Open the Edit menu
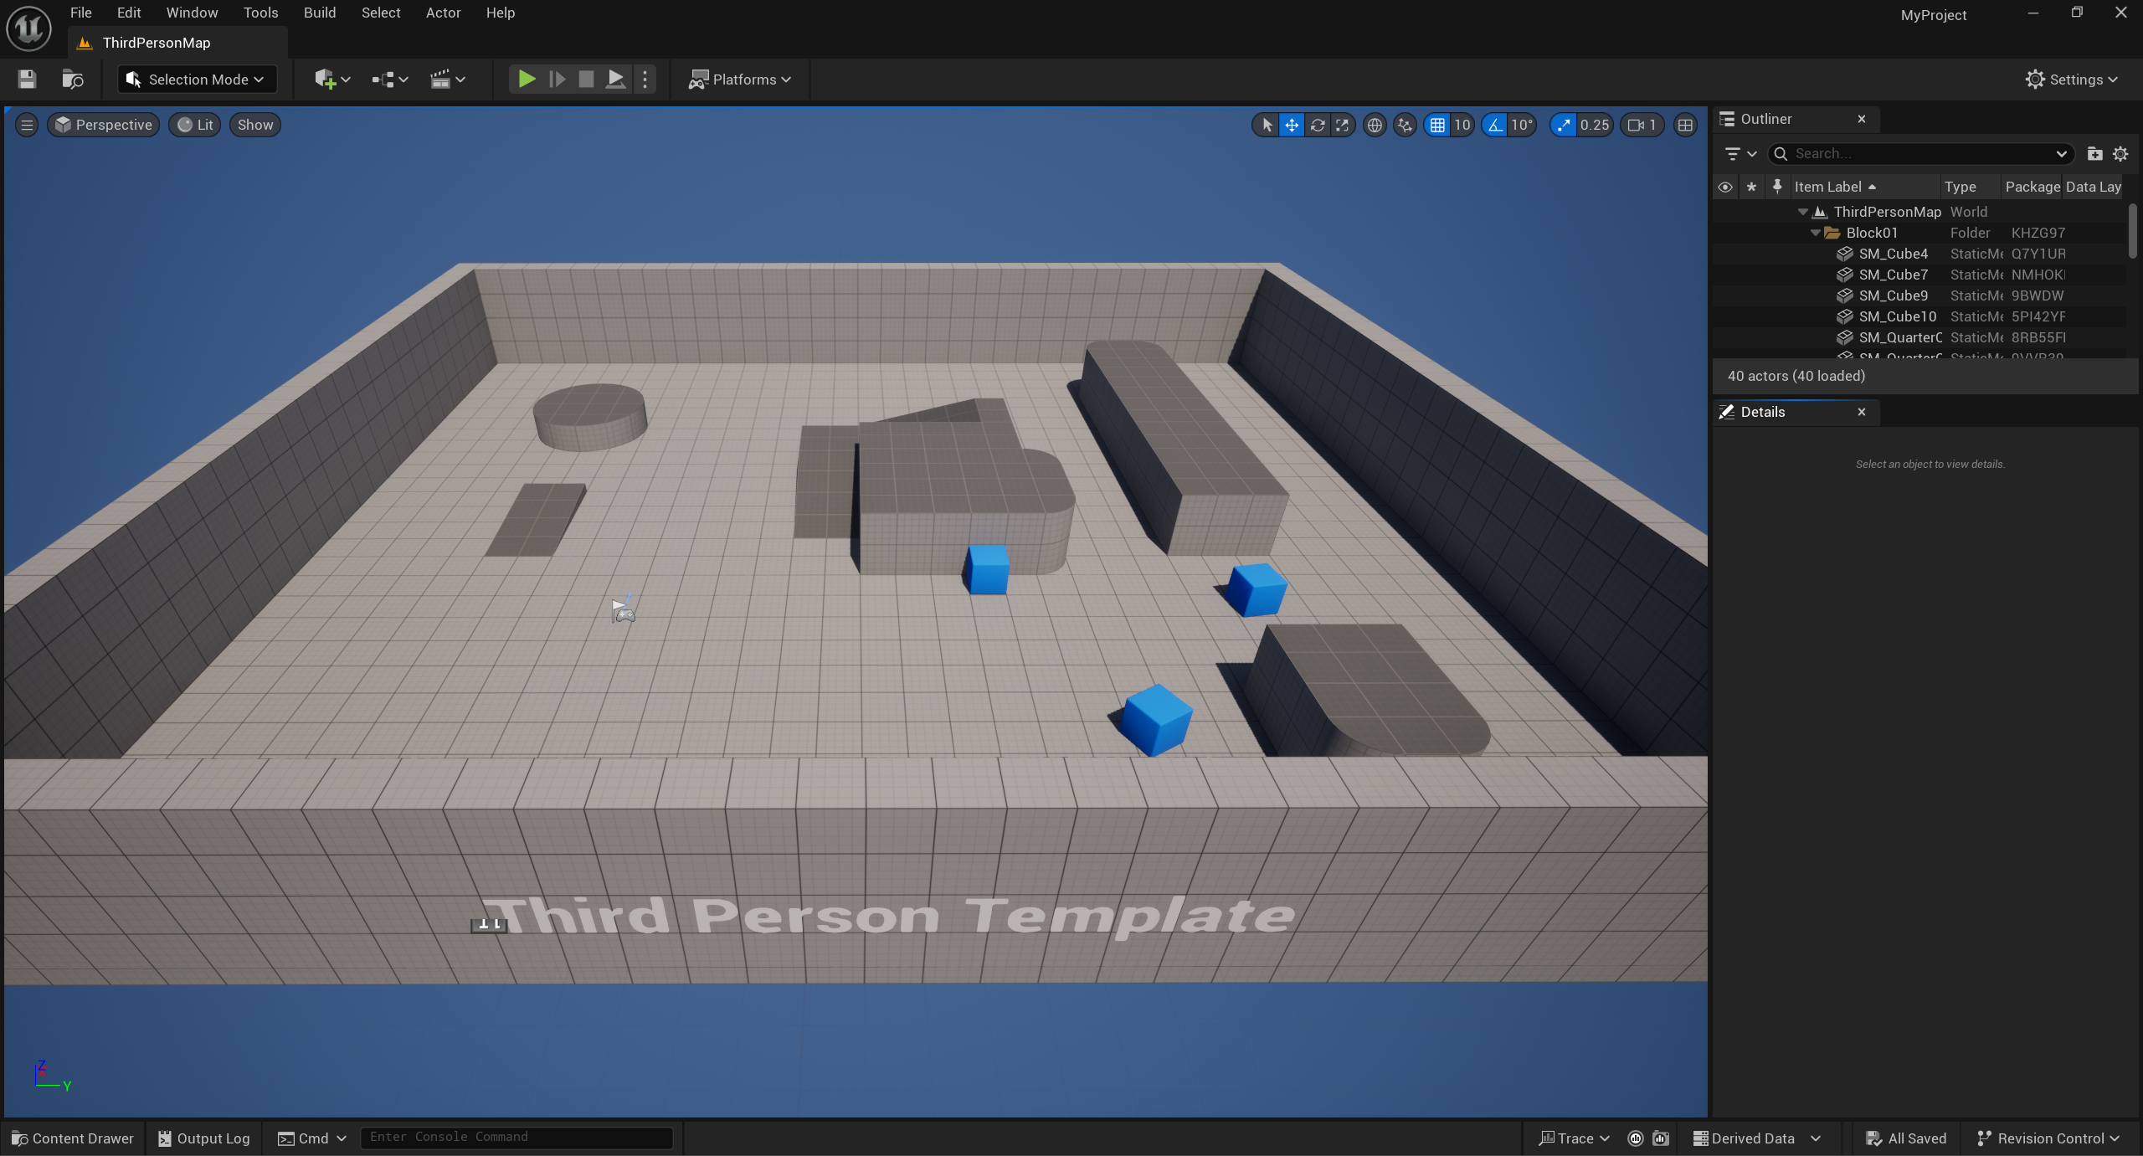2143x1156 pixels. [x=129, y=13]
